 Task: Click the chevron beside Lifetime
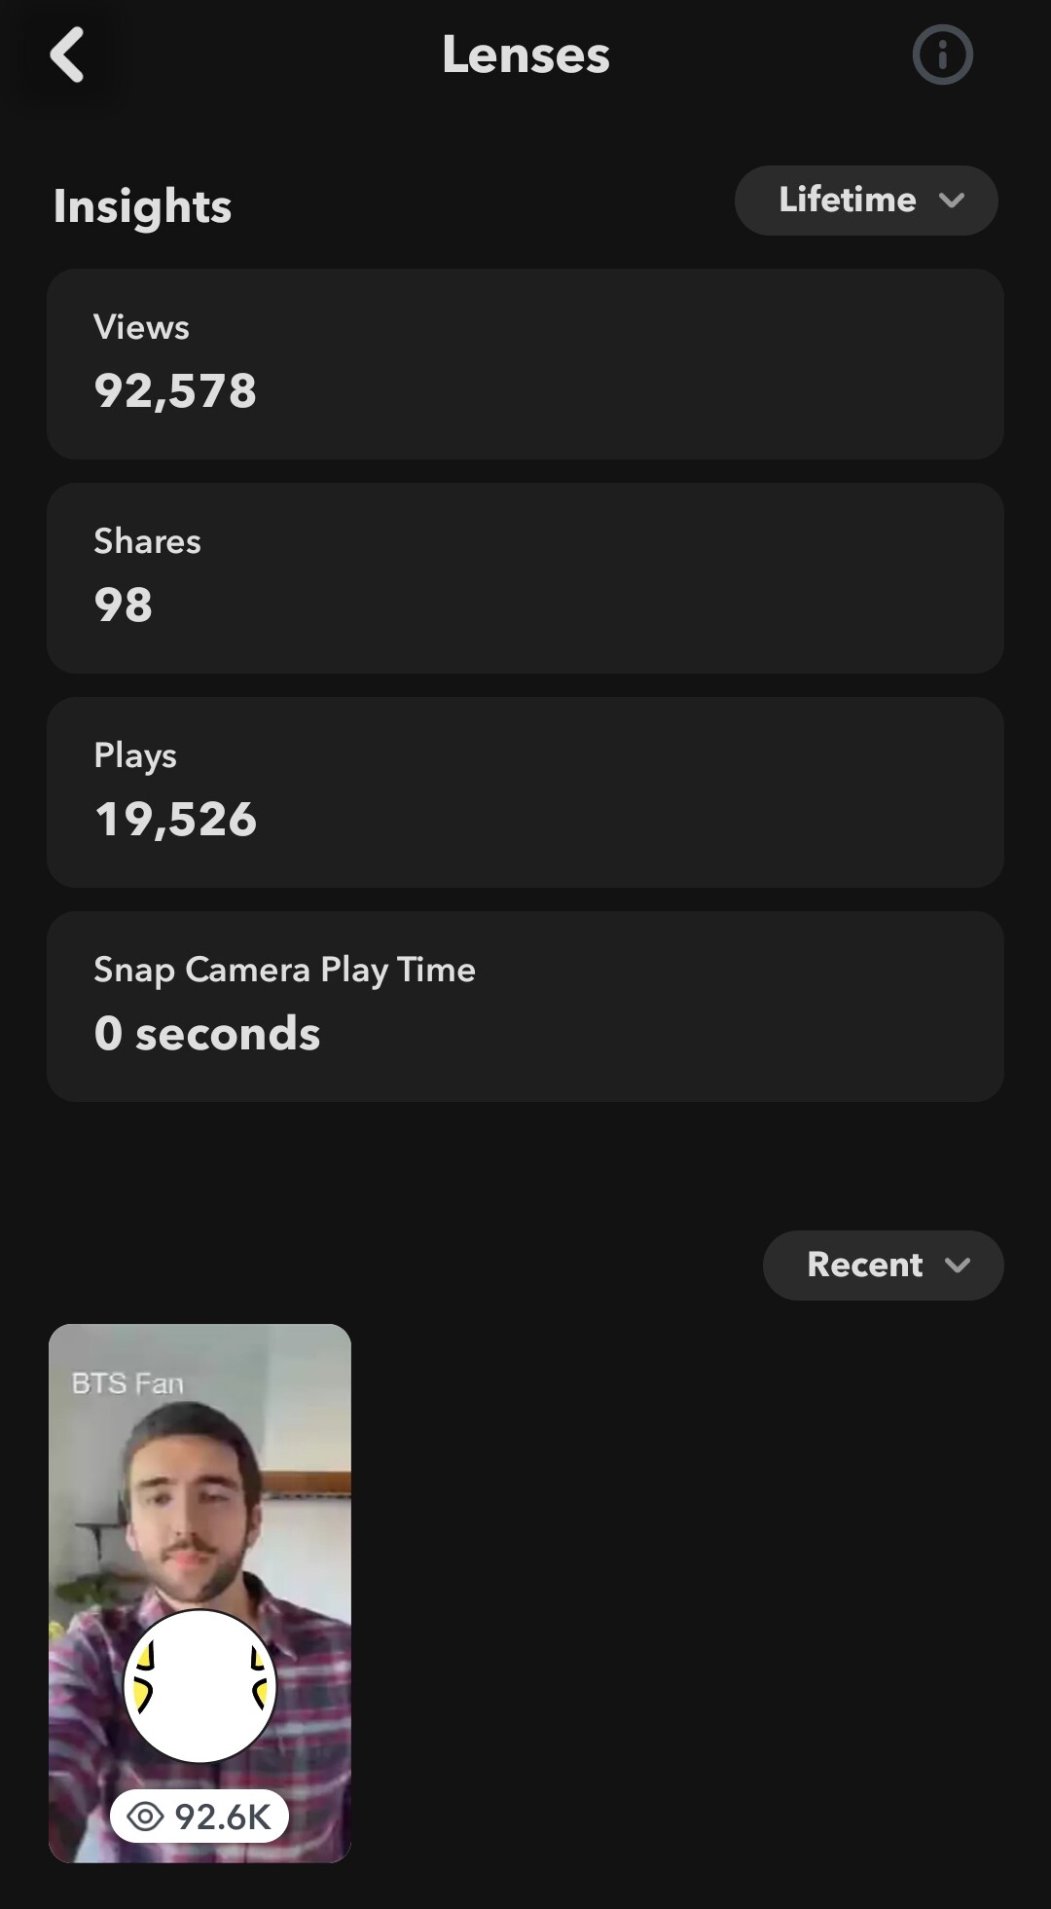pyautogui.click(x=952, y=201)
